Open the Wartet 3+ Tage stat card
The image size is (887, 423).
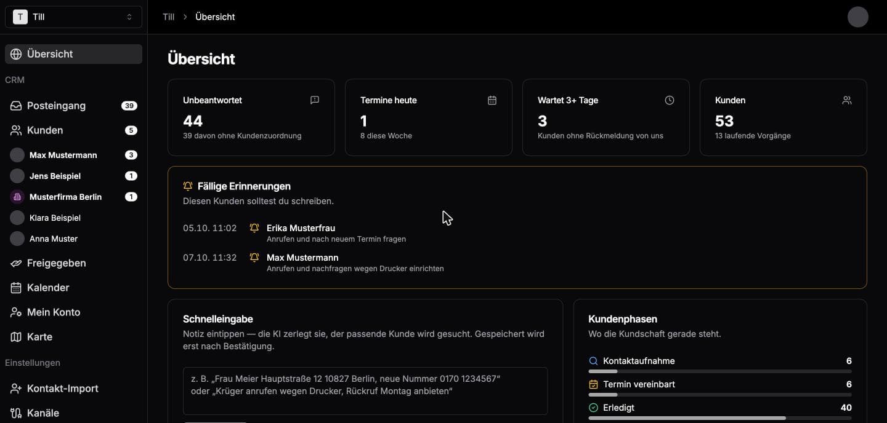pos(606,117)
